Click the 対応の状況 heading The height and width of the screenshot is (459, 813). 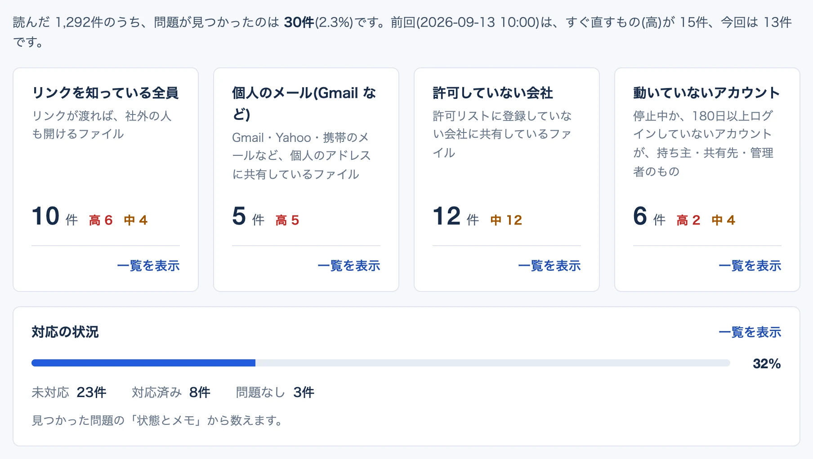tap(65, 332)
